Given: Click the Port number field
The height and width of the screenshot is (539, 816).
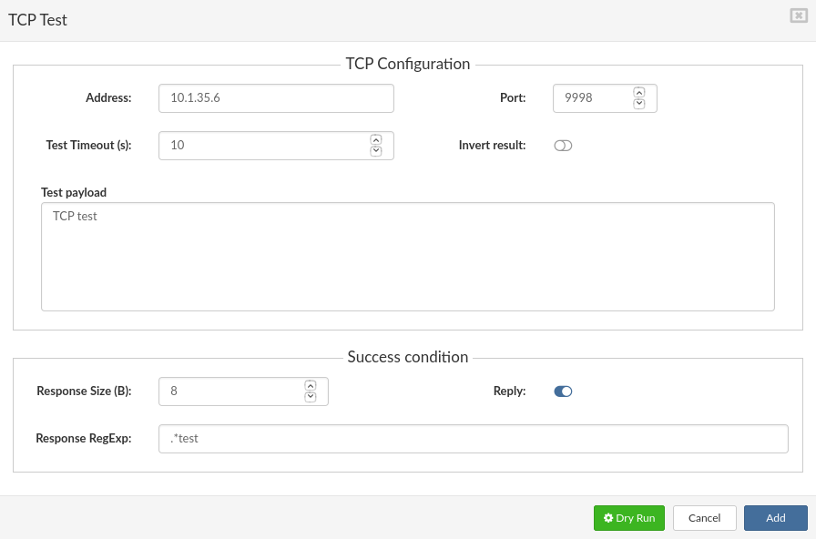Looking at the screenshot, I should 592,97.
